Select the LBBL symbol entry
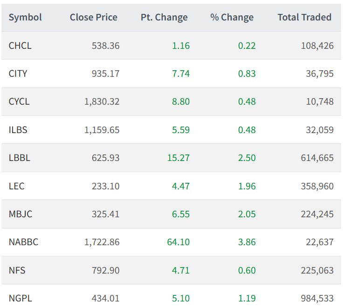Viewport: 343px width, 308px height. 20,158
